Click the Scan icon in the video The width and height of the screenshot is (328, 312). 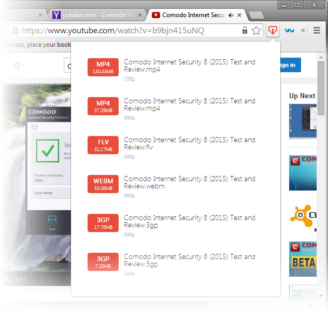point(52,223)
